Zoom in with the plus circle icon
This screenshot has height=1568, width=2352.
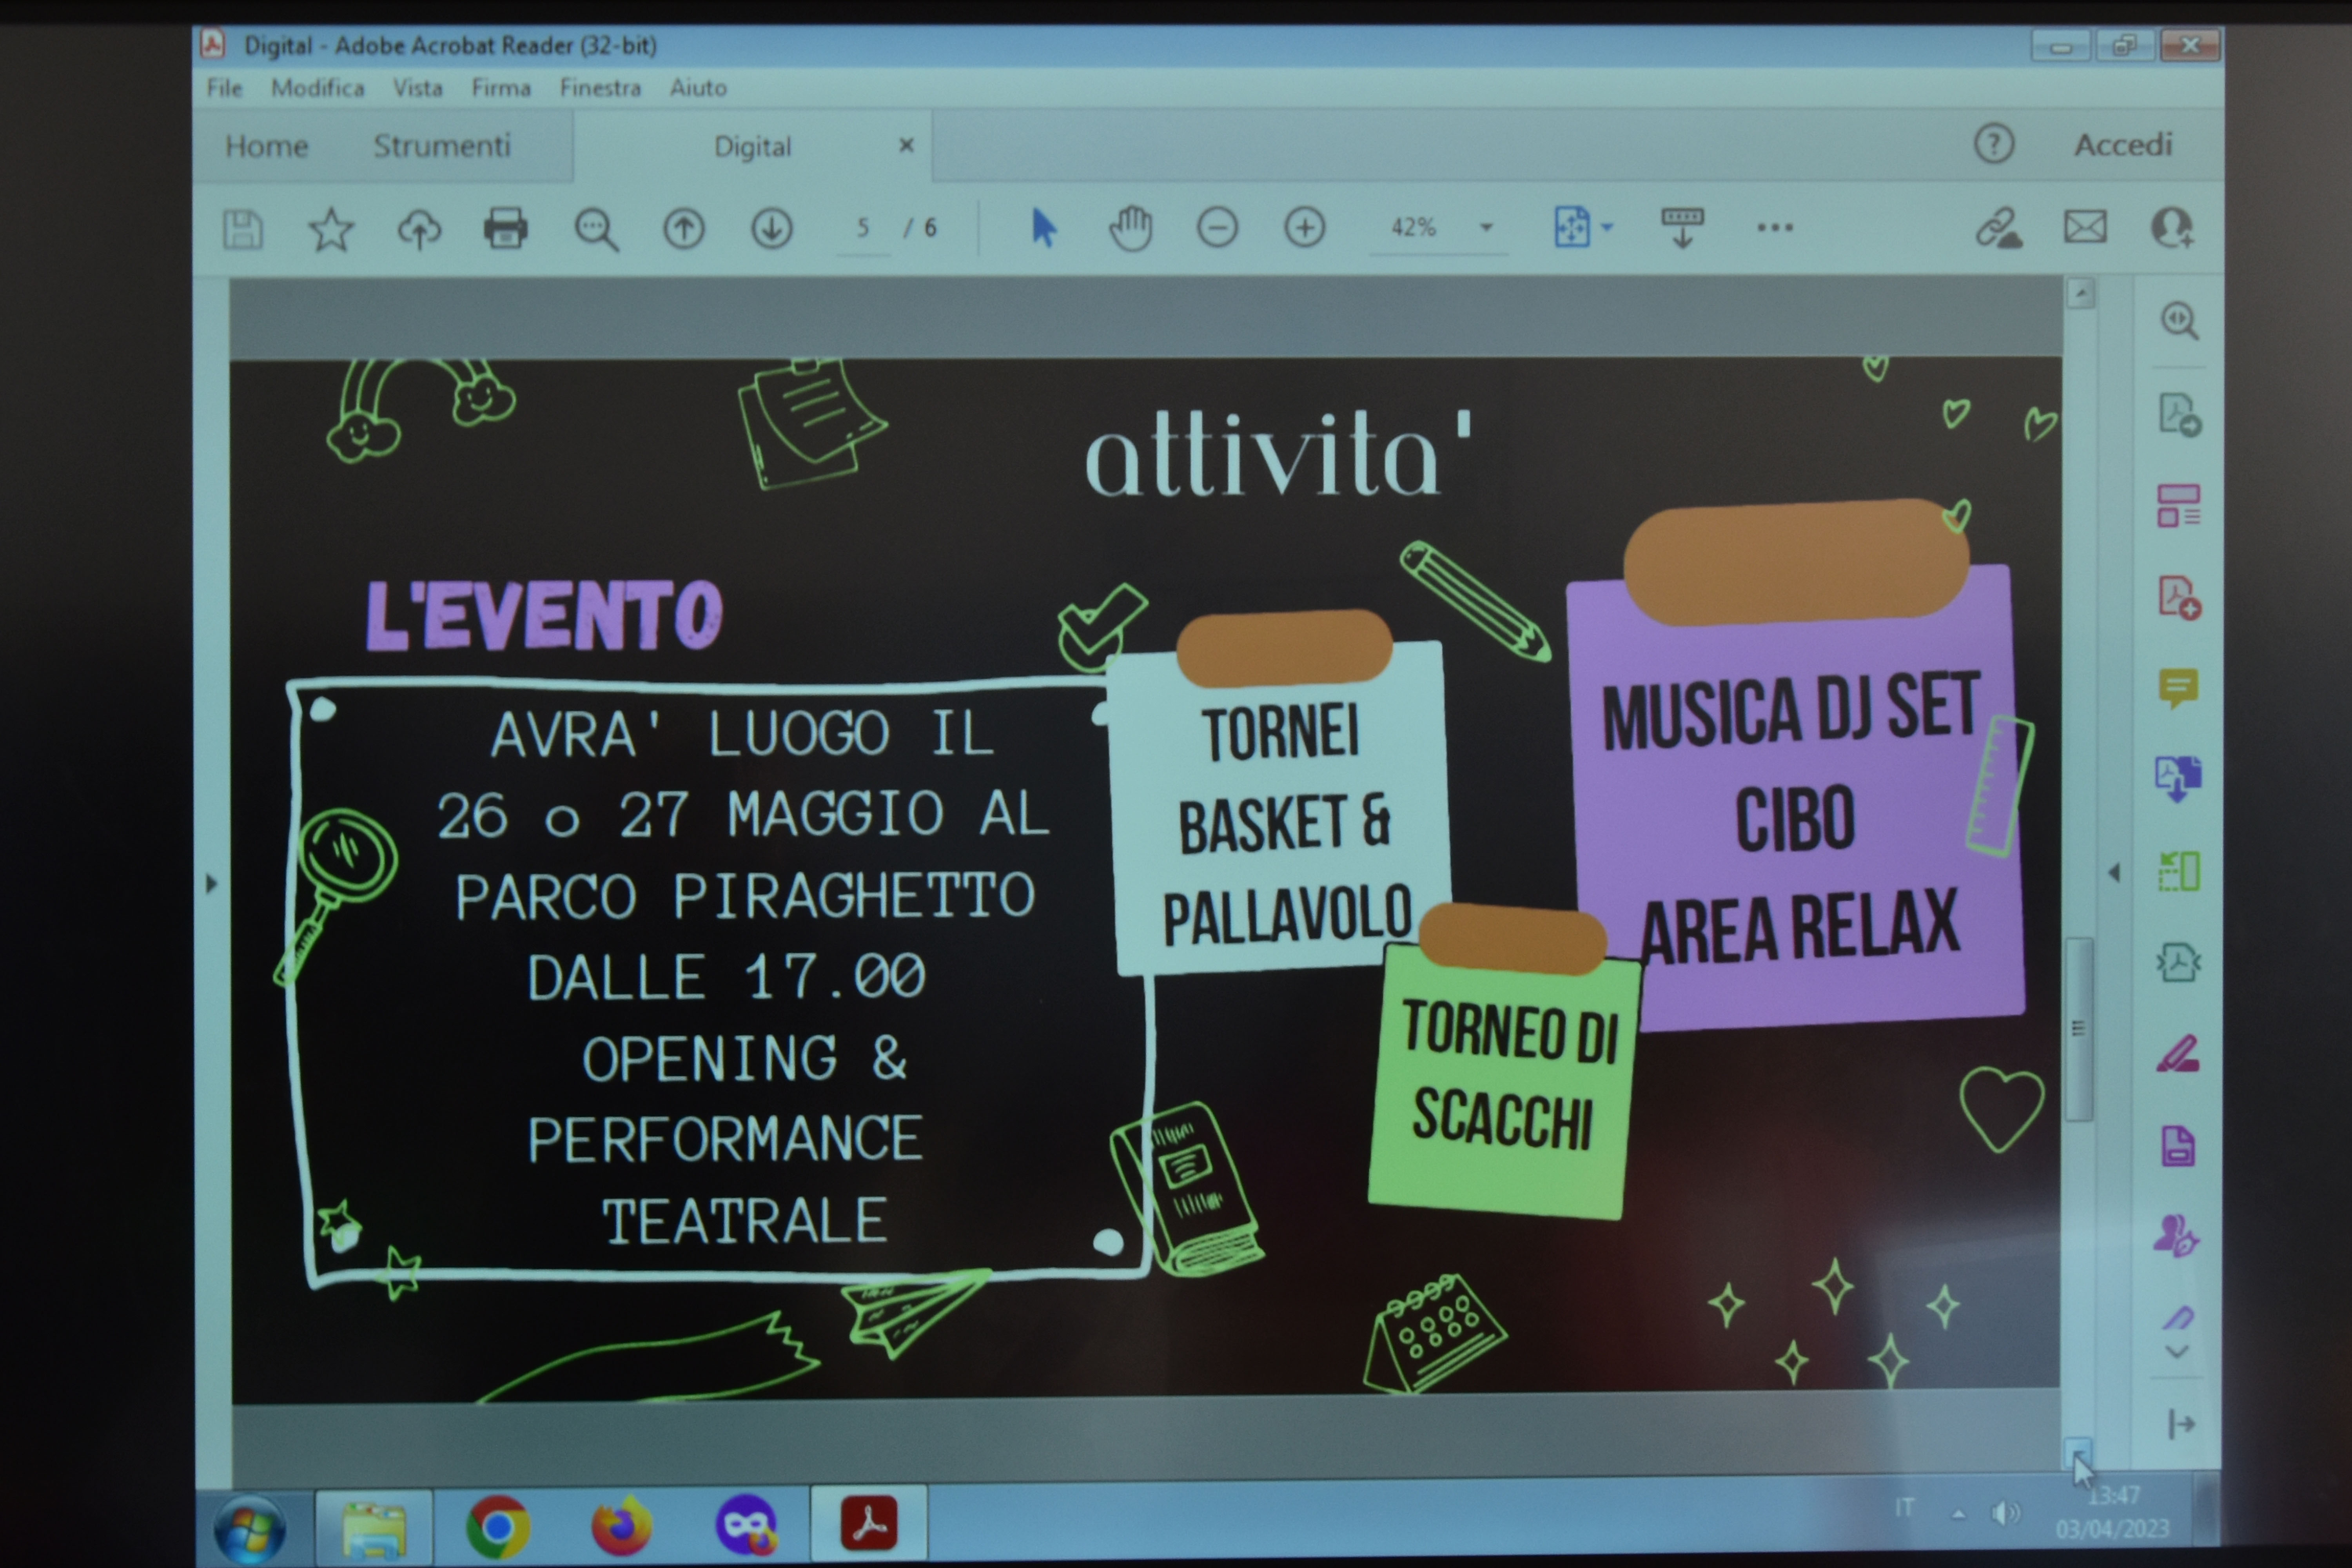pyautogui.click(x=1304, y=228)
